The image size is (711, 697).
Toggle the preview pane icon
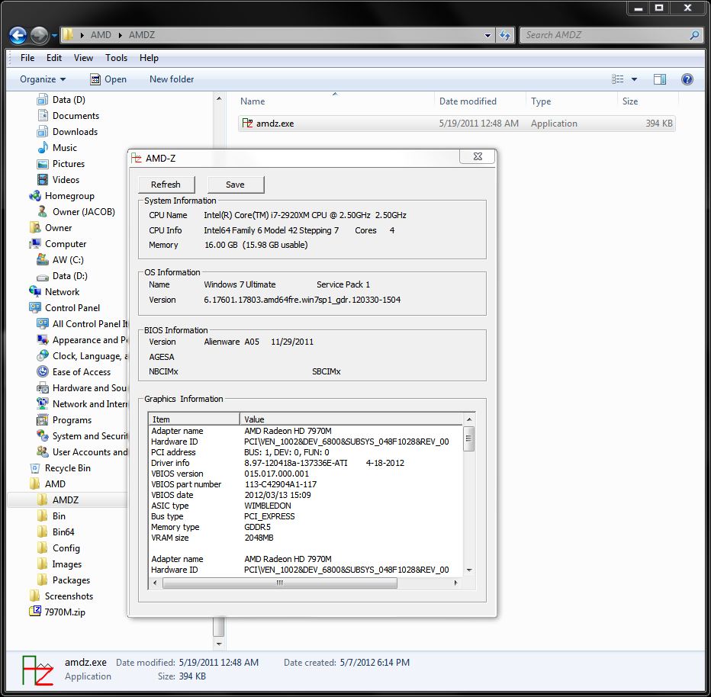660,79
